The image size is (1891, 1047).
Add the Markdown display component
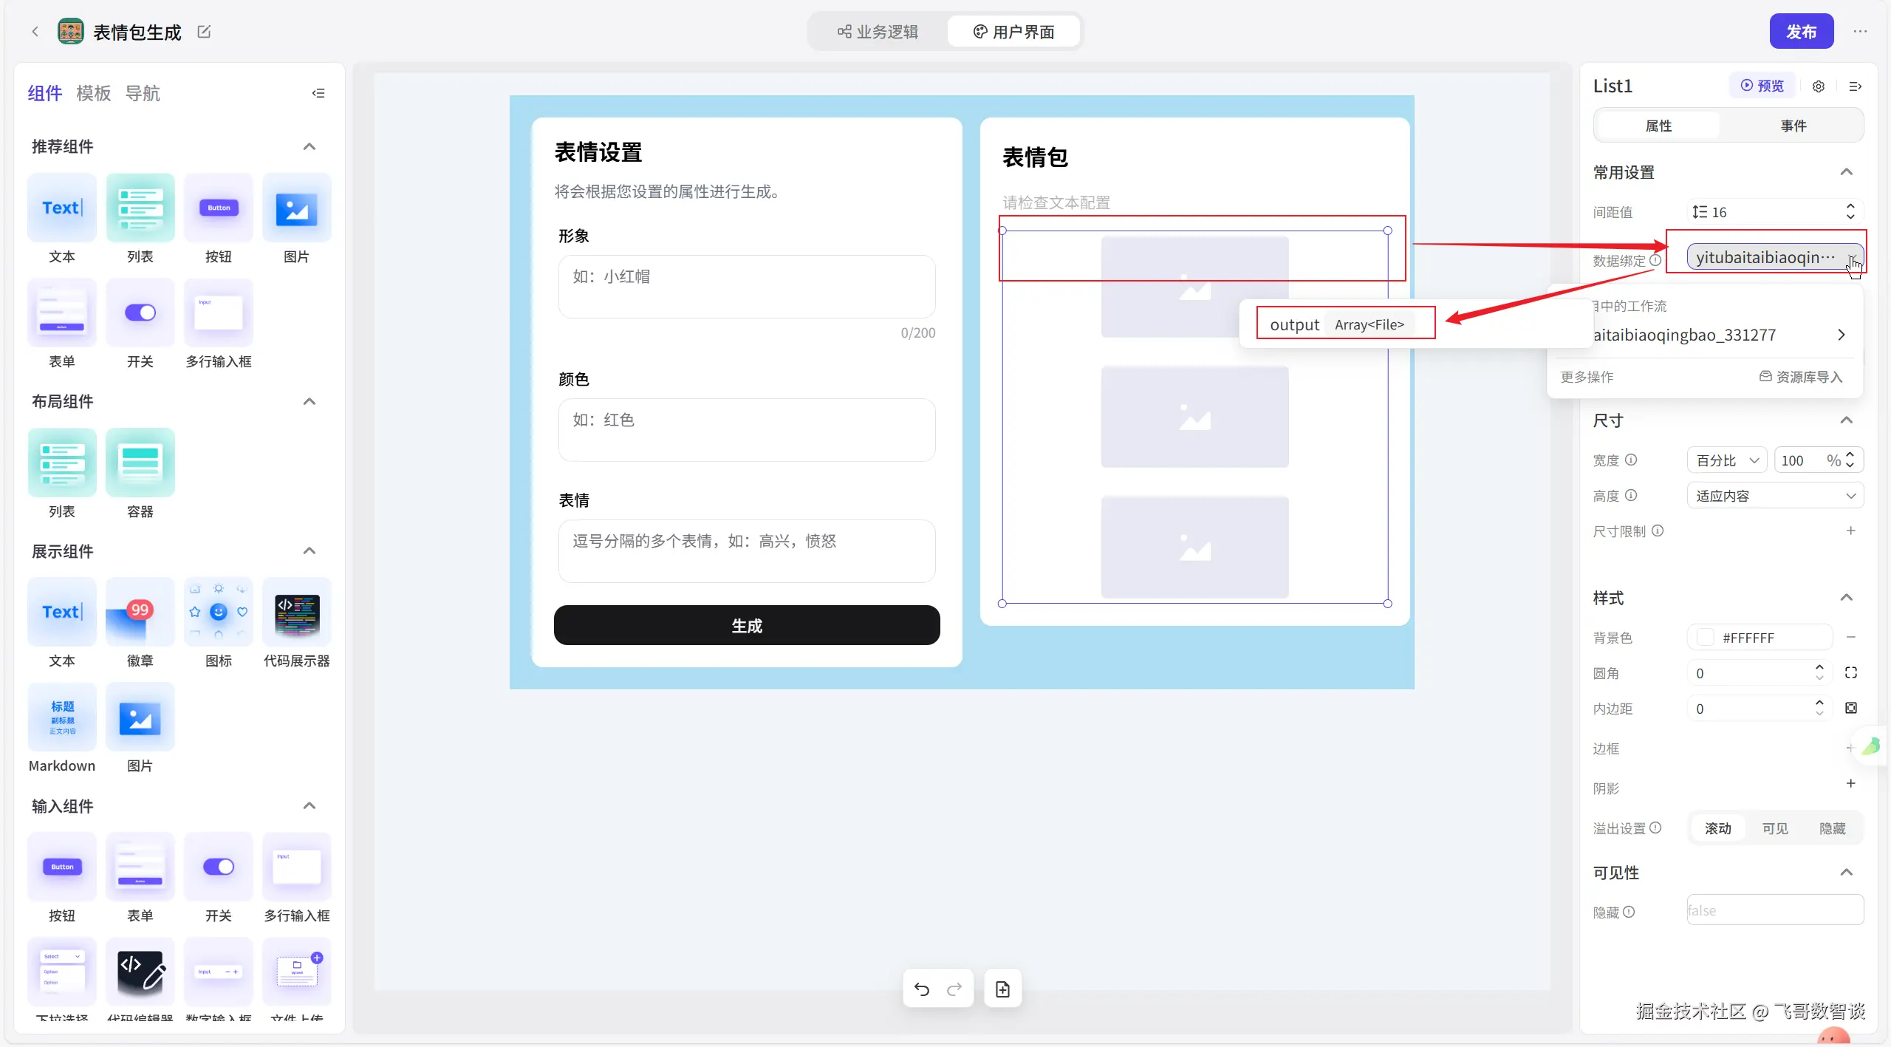click(x=62, y=717)
